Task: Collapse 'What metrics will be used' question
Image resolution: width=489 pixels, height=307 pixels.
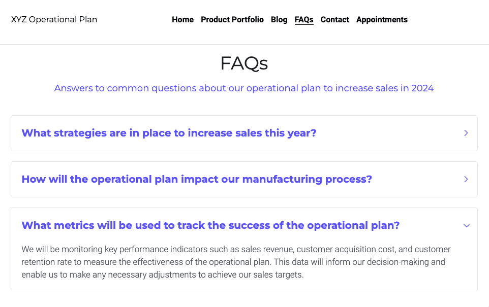Action: pyautogui.click(x=210, y=225)
